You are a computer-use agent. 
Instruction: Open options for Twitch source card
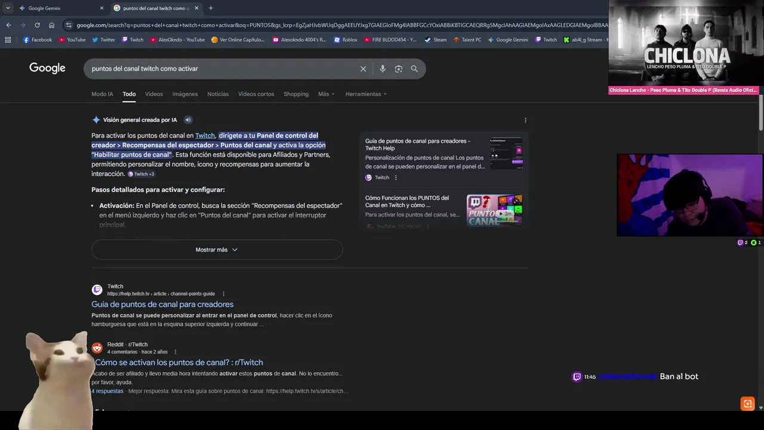click(x=396, y=177)
